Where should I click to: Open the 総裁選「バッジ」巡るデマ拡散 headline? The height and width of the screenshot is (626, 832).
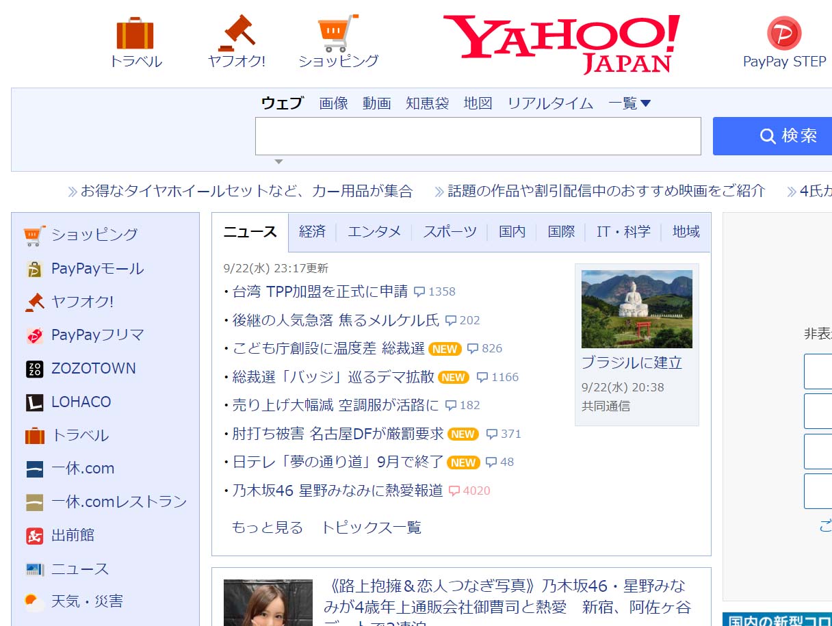point(333,377)
